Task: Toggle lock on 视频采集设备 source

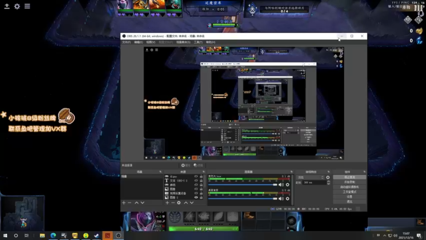Action: coord(201,193)
